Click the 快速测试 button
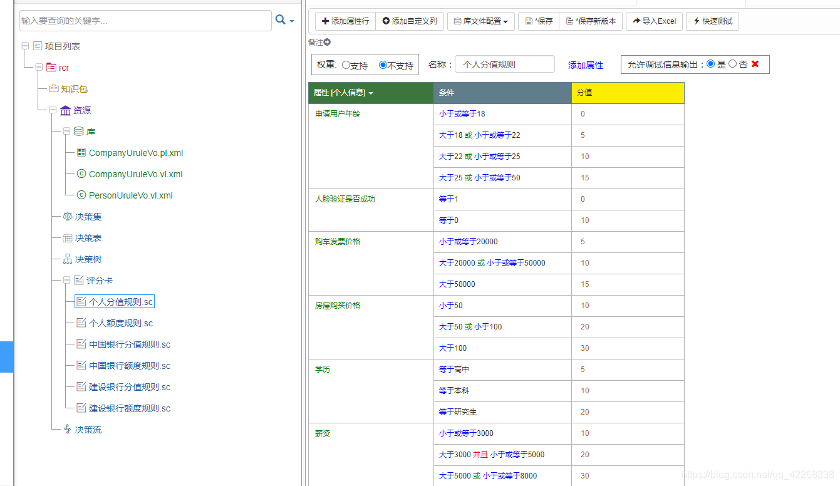This screenshot has width=840, height=486. coord(712,21)
